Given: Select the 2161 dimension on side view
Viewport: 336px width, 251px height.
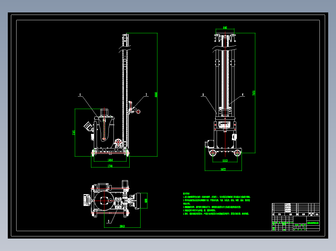Looking at the screenshot, I should point(74,133).
